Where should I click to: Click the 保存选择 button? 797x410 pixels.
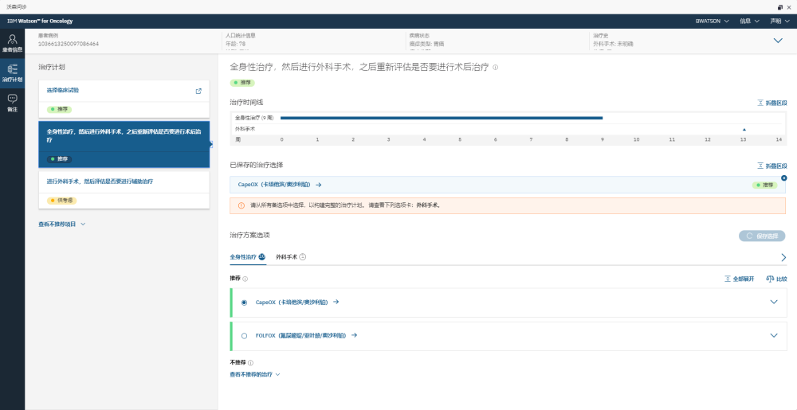[x=762, y=236]
